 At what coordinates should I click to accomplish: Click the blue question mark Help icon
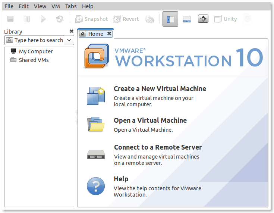pos(96,186)
